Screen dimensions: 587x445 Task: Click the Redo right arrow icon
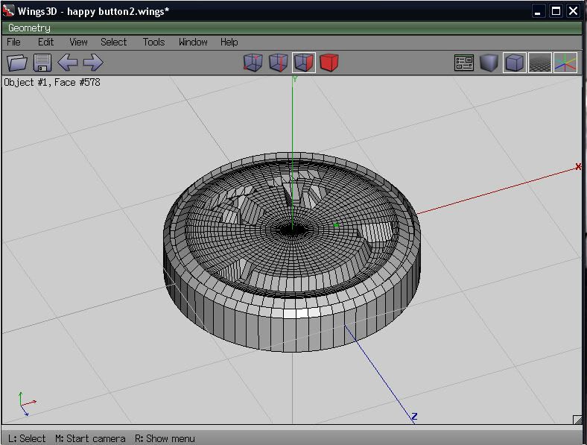93,63
